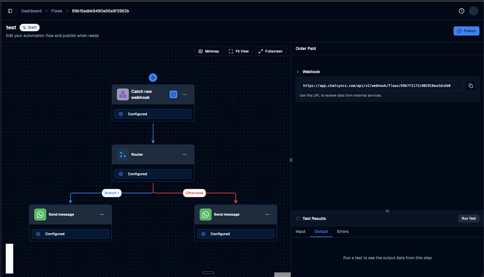Copy the webhook URL using the copy icon
Viewport: 484px width, 277px height.
[x=470, y=86]
